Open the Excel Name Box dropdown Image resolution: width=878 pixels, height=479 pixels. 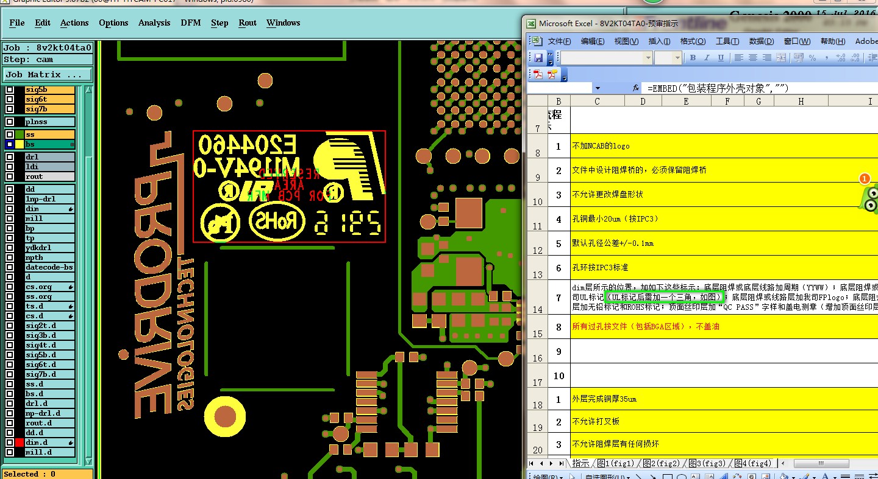[597, 89]
